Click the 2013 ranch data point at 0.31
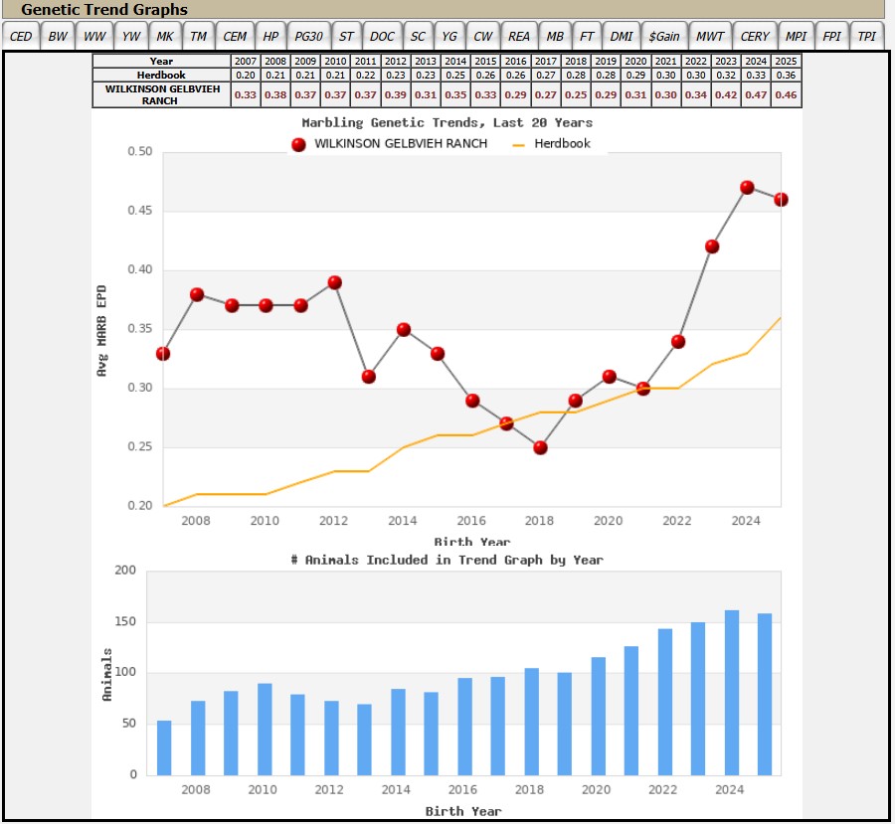Viewport: 895px width, 824px height. (369, 377)
